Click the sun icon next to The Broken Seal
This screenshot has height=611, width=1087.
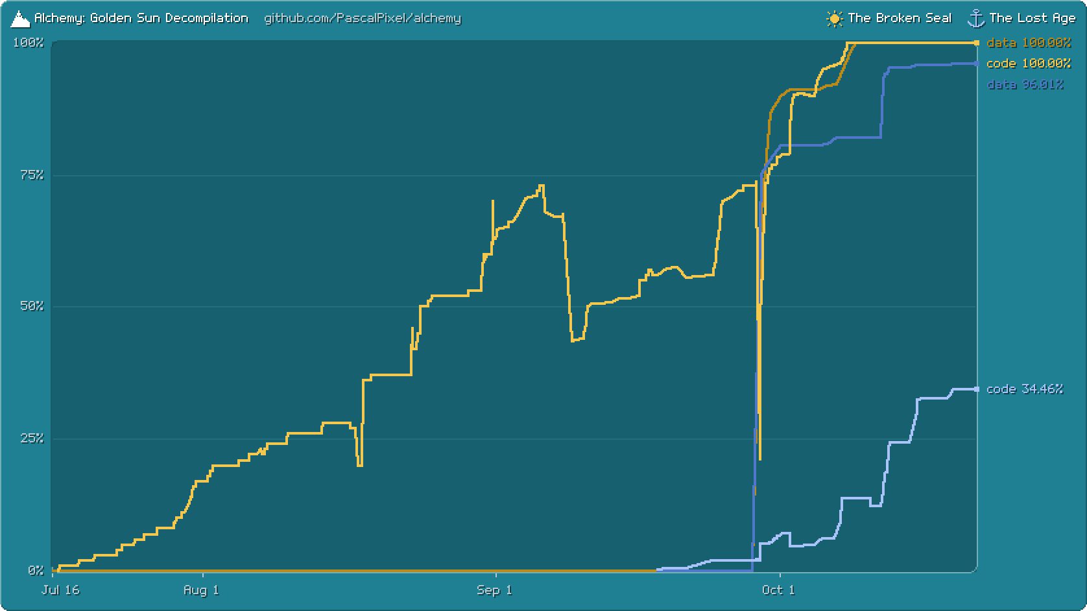click(x=835, y=19)
